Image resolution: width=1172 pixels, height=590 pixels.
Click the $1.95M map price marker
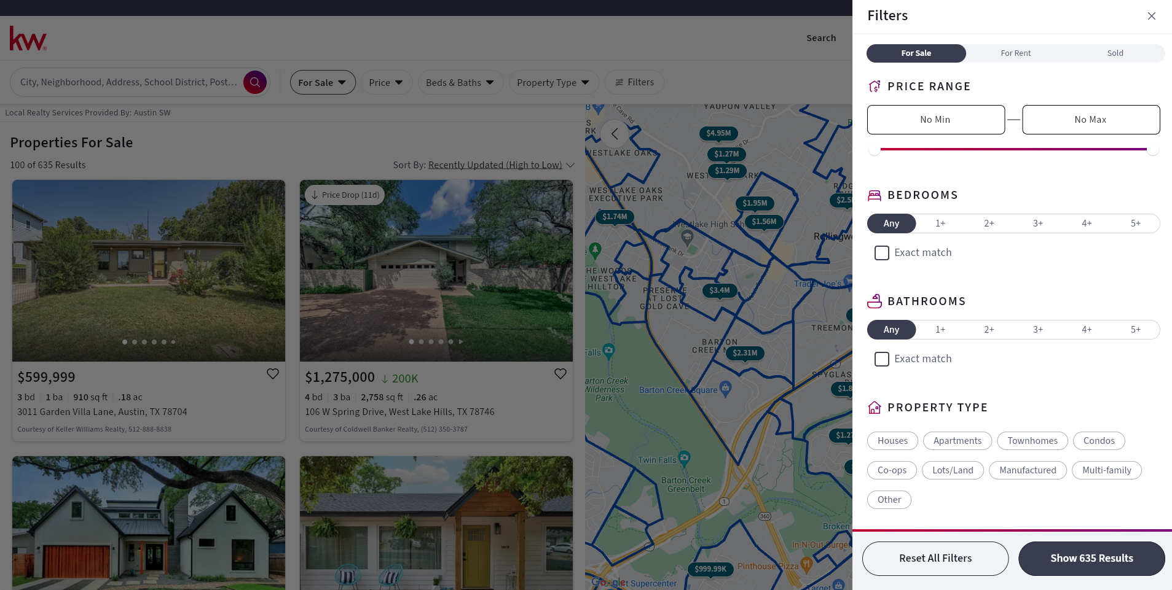[x=755, y=203]
